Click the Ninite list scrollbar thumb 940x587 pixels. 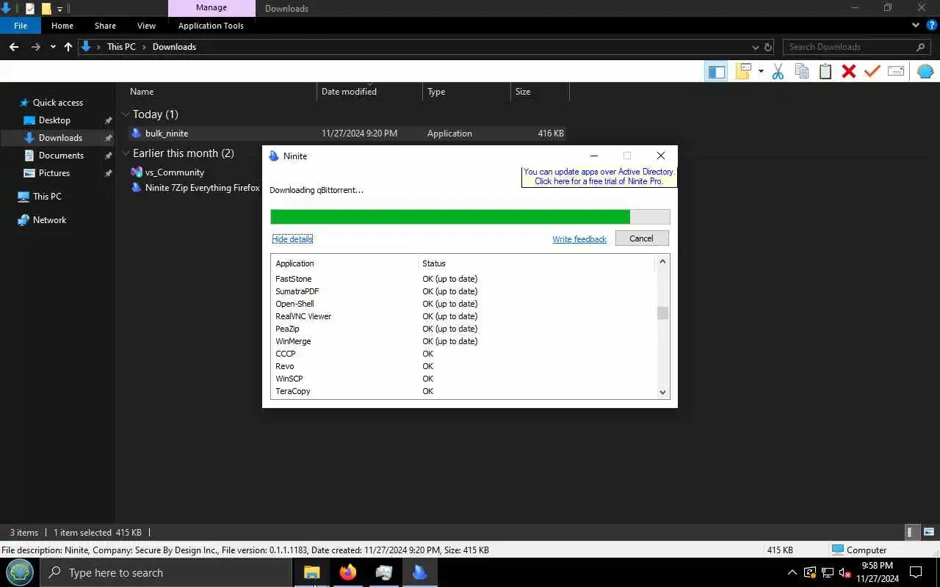click(662, 313)
